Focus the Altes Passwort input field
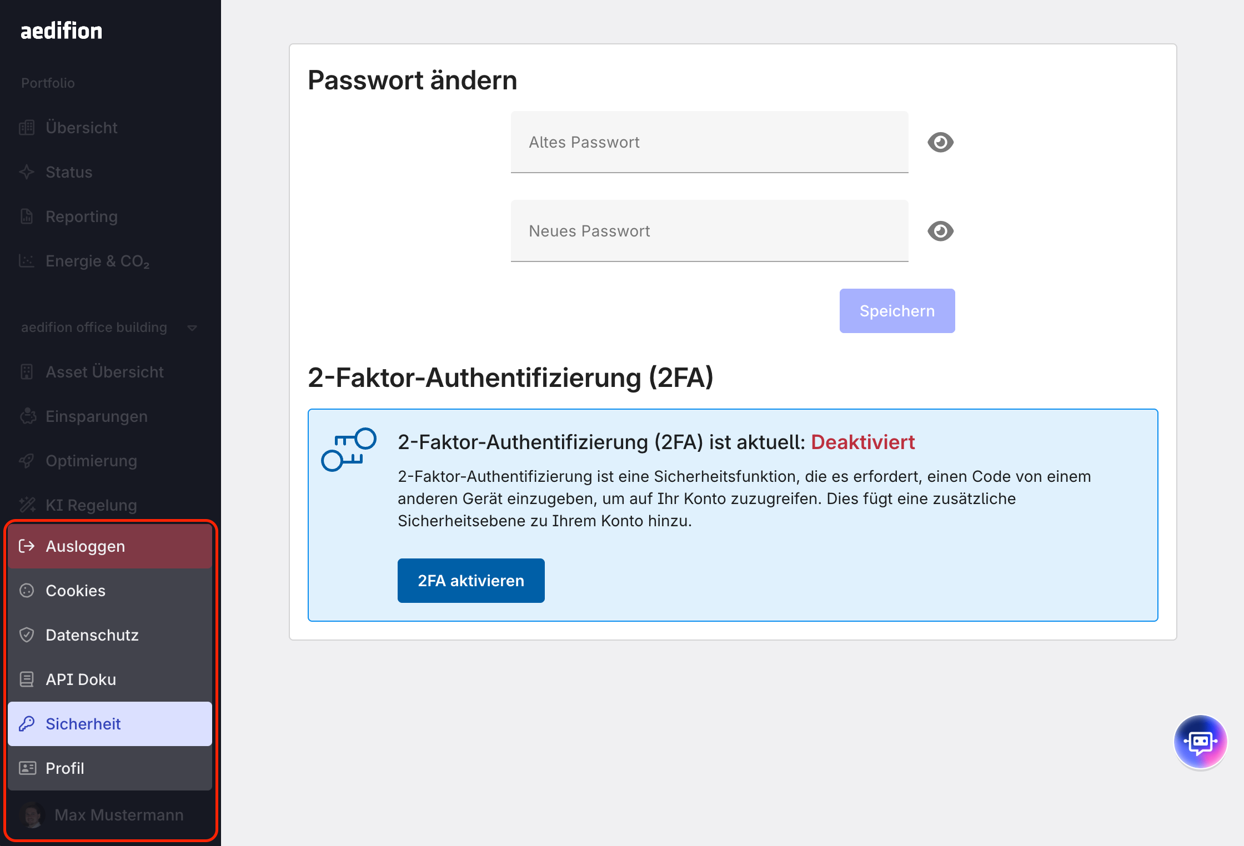The width and height of the screenshot is (1244, 846). coord(709,142)
